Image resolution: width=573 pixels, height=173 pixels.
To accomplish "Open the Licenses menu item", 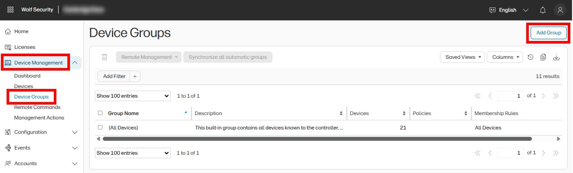I will tap(25, 47).
